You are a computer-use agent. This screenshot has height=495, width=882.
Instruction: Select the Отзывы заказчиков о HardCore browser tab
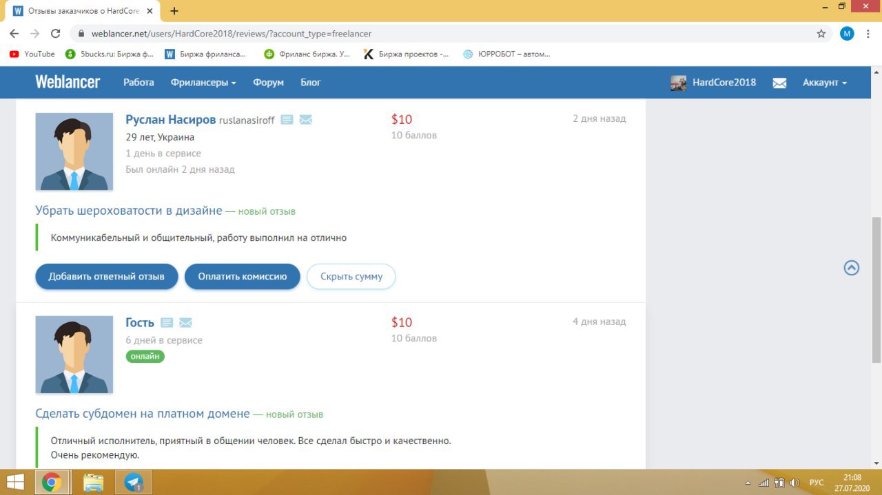point(84,11)
